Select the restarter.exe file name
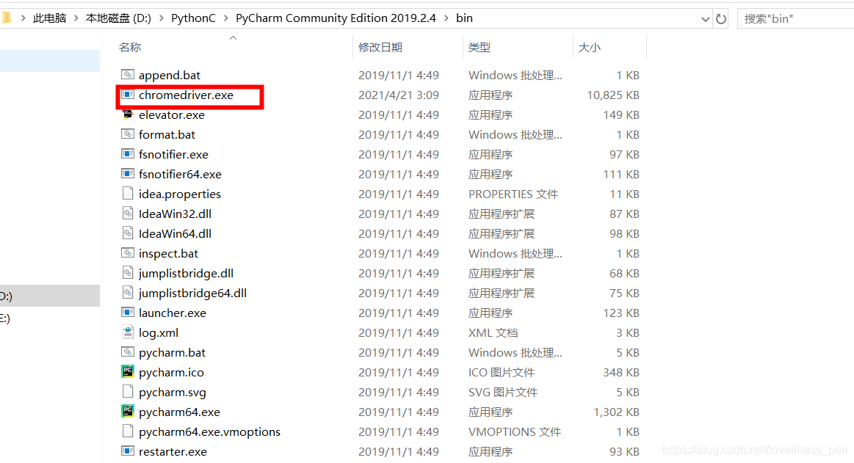 173,451
